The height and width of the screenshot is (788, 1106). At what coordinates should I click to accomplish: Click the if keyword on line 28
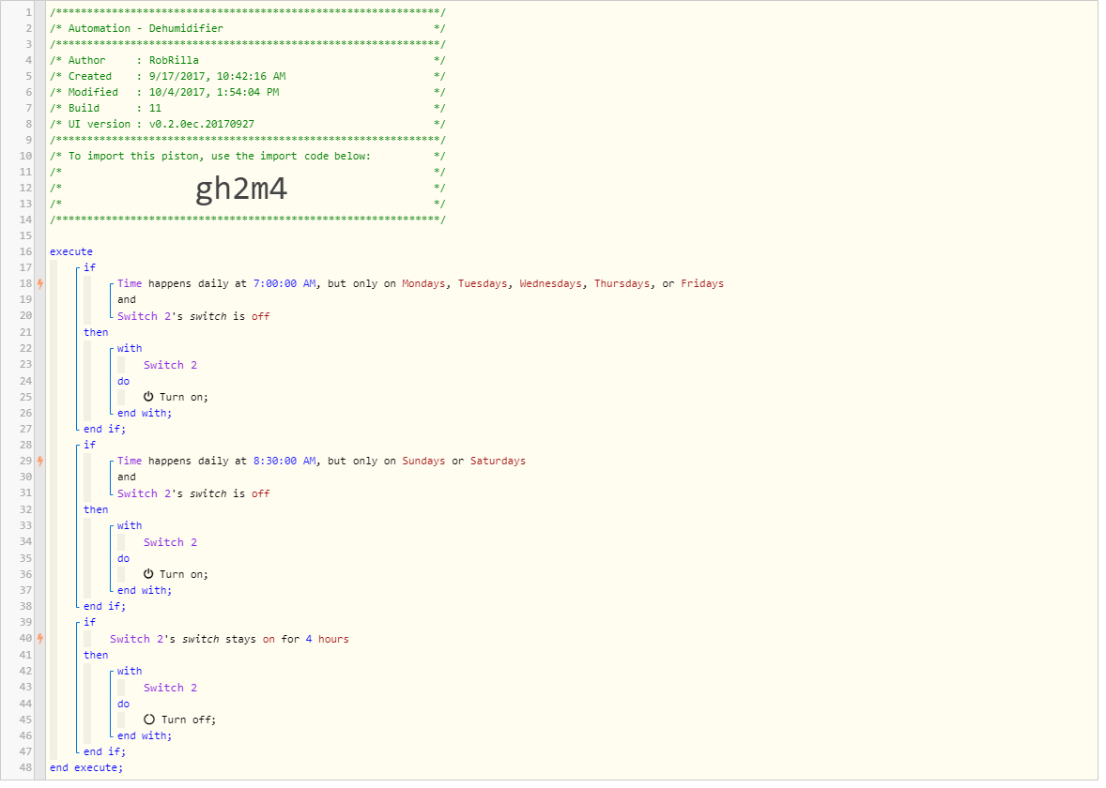(89, 446)
